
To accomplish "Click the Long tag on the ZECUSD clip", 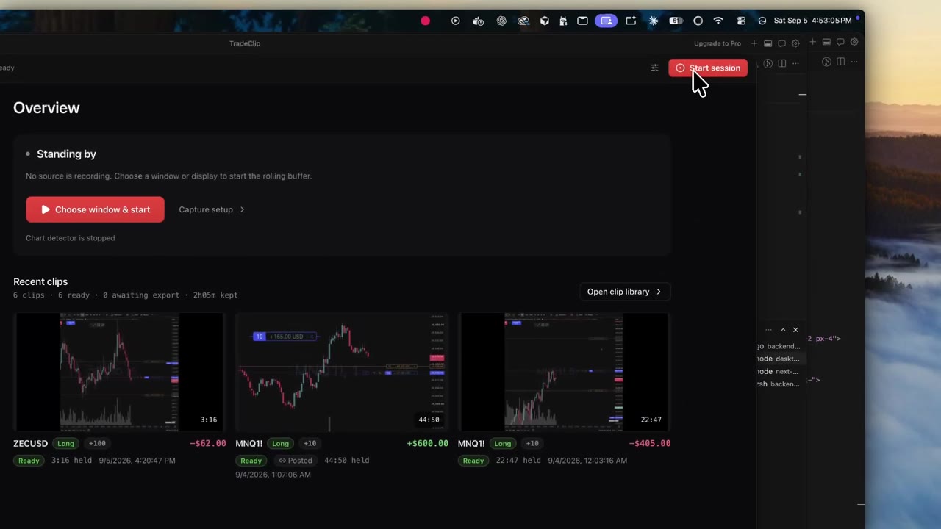I will click(65, 443).
